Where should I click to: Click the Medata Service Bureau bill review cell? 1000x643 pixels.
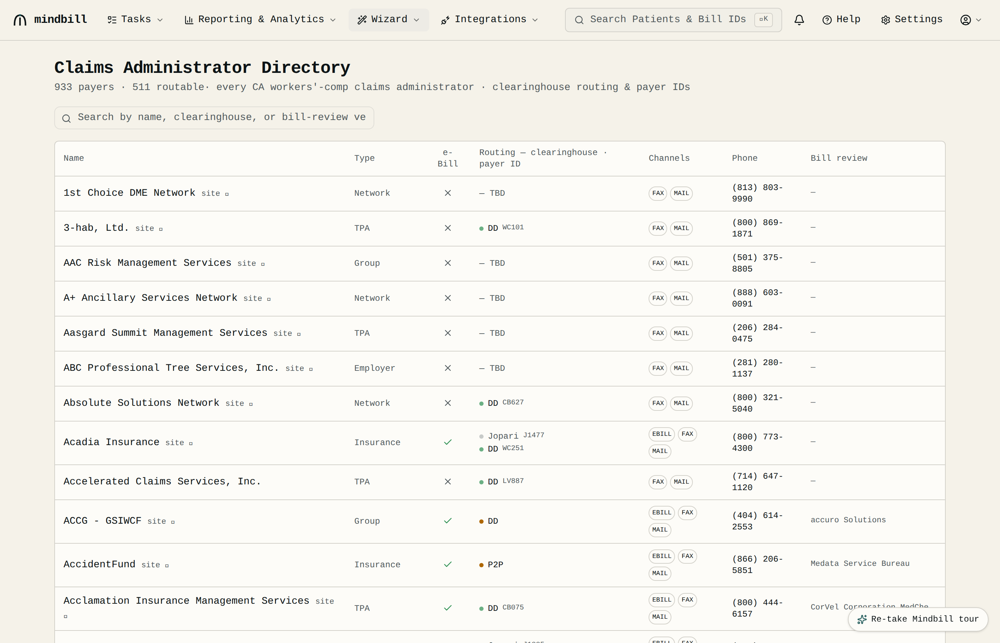[x=860, y=564]
